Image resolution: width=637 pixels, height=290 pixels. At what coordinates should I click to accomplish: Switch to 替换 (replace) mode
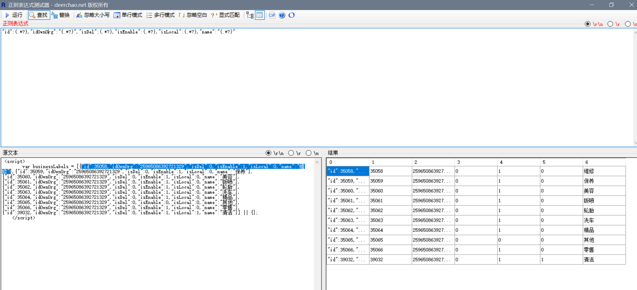pos(61,15)
